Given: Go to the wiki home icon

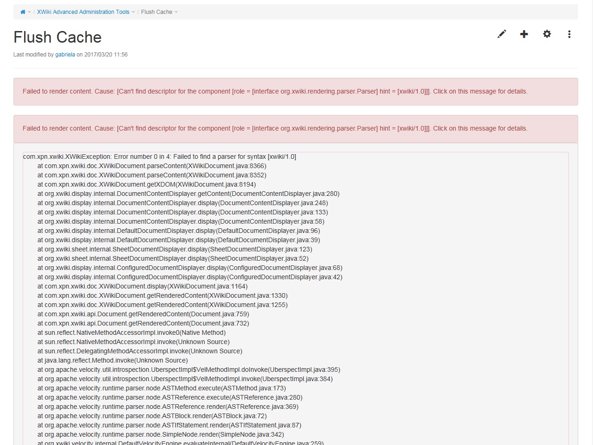Looking at the screenshot, I should pos(23,12).
